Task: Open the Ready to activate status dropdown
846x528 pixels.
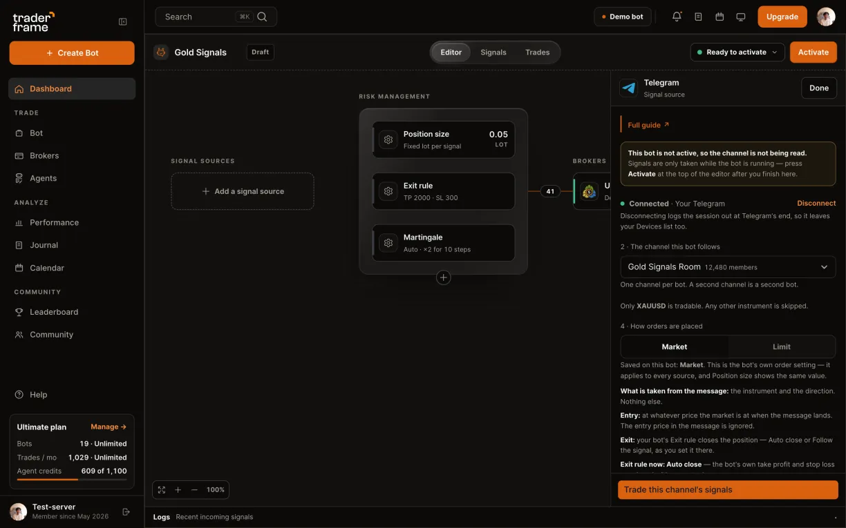Action: 737,52
